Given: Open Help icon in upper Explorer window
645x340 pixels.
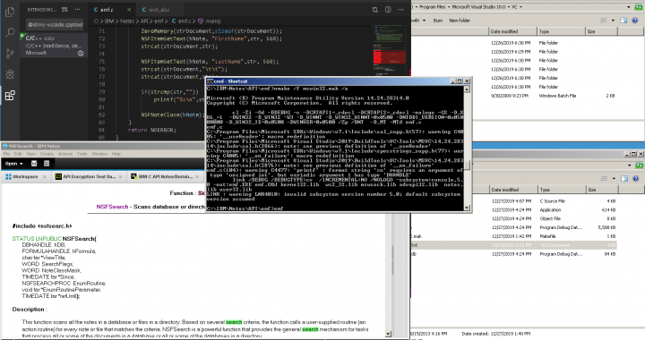Looking at the screenshot, I should tap(635, 21).
